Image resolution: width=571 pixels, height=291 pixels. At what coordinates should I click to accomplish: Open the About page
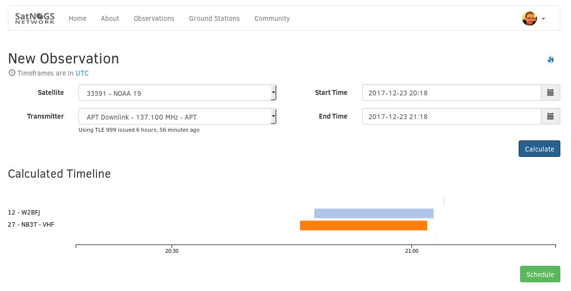110,18
